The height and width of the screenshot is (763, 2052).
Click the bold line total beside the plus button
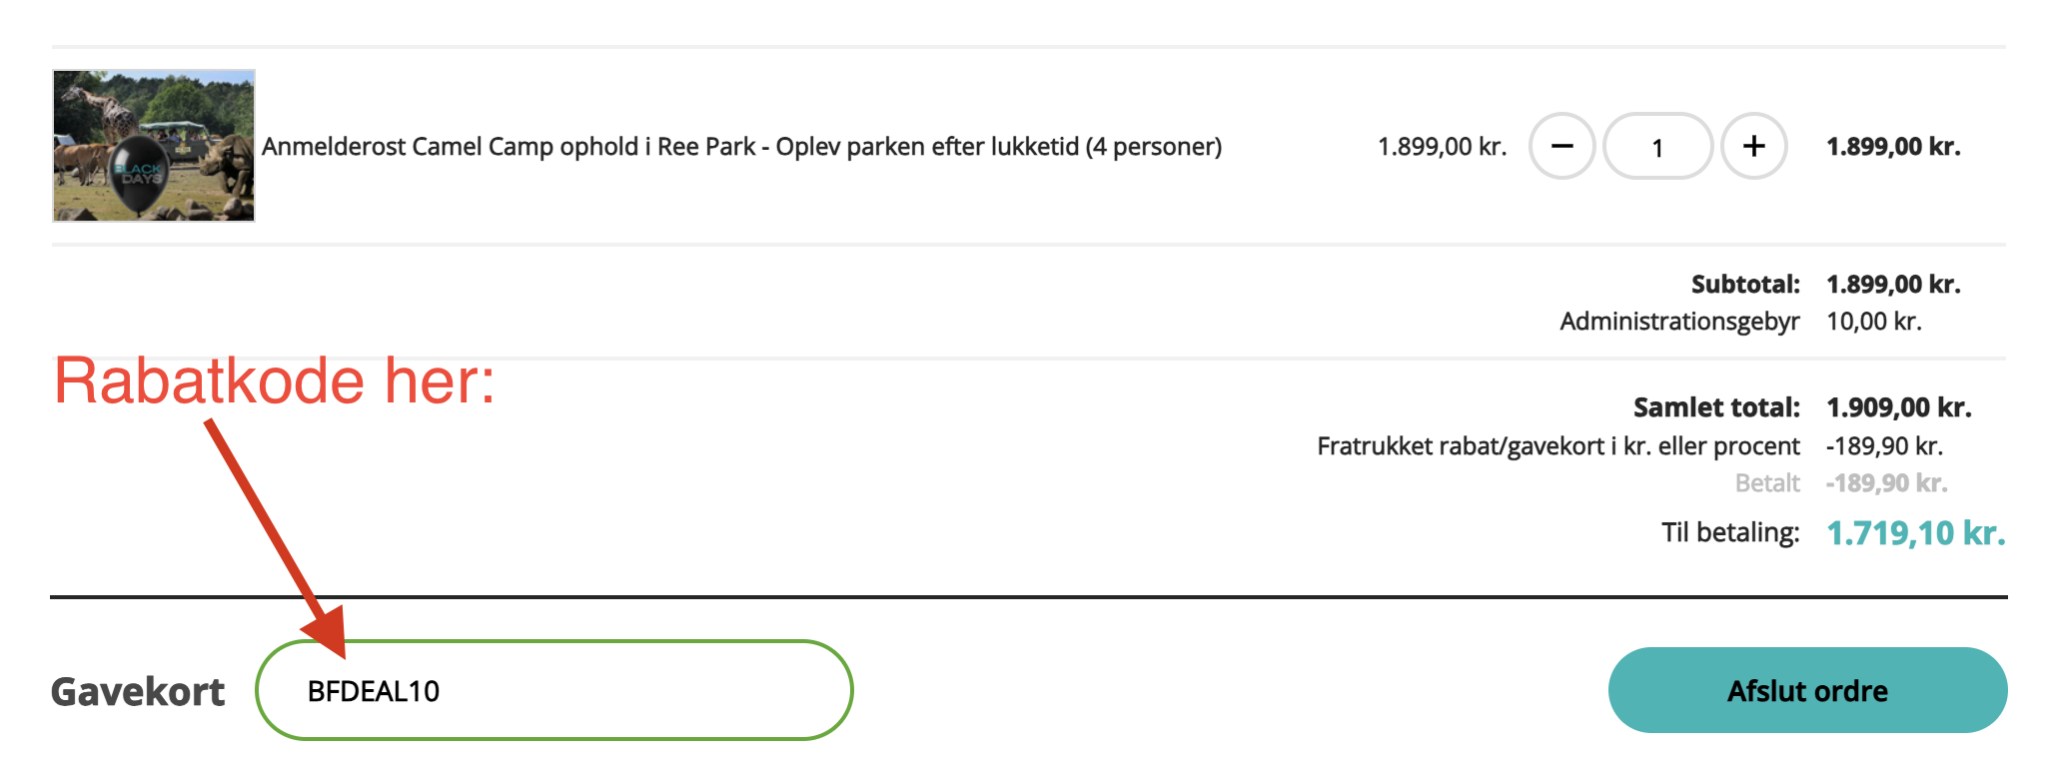[1892, 147]
